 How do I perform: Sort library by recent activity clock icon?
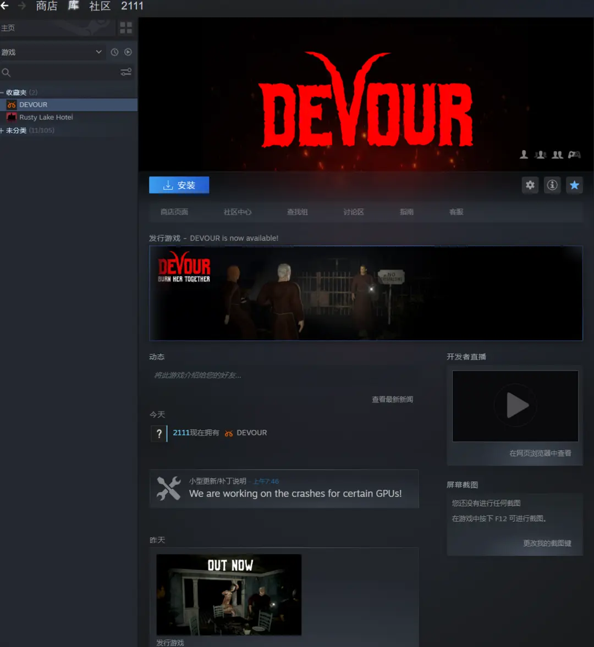coord(115,52)
